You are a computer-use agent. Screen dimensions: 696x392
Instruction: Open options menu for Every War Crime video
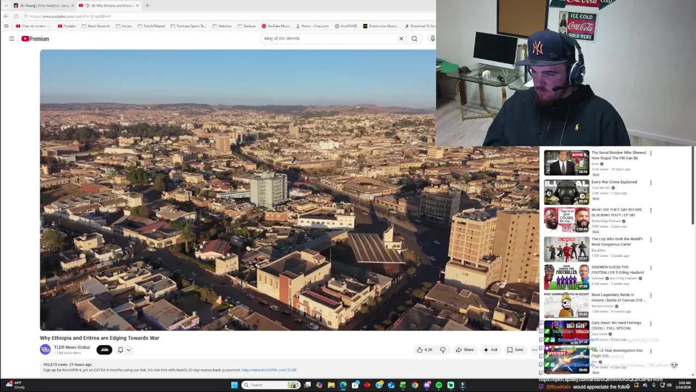650,182
